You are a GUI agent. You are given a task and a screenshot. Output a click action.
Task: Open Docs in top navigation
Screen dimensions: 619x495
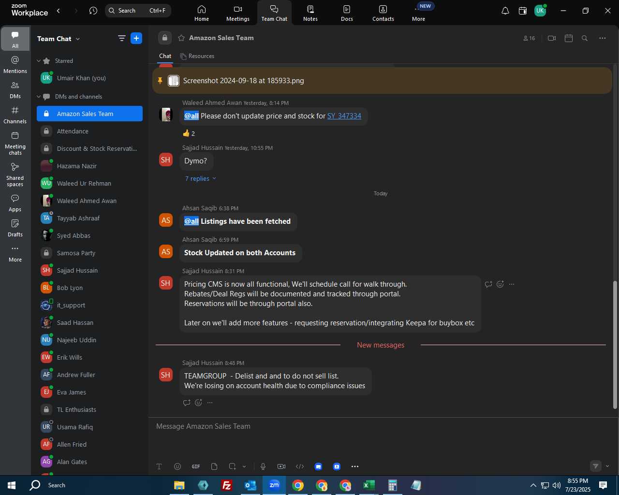click(x=347, y=13)
